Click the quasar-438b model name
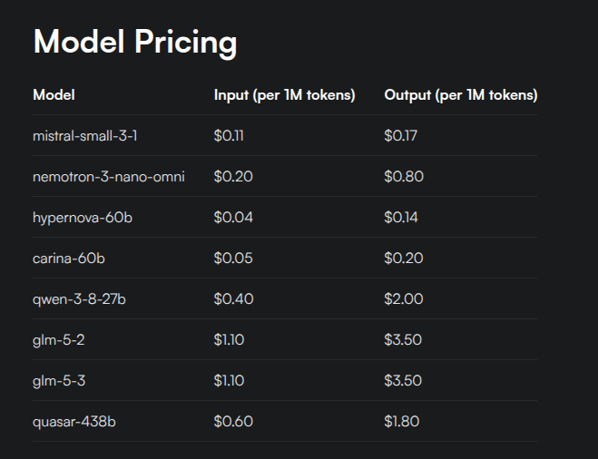This screenshot has height=459, width=598. tap(74, 422)
